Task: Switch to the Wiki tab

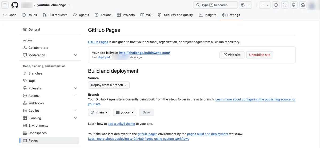Action: (146, 15)
